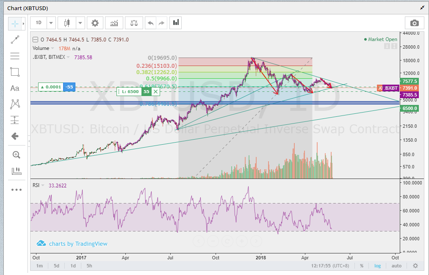Collapse the chart with top-right arrows icon

coord(422,8)
